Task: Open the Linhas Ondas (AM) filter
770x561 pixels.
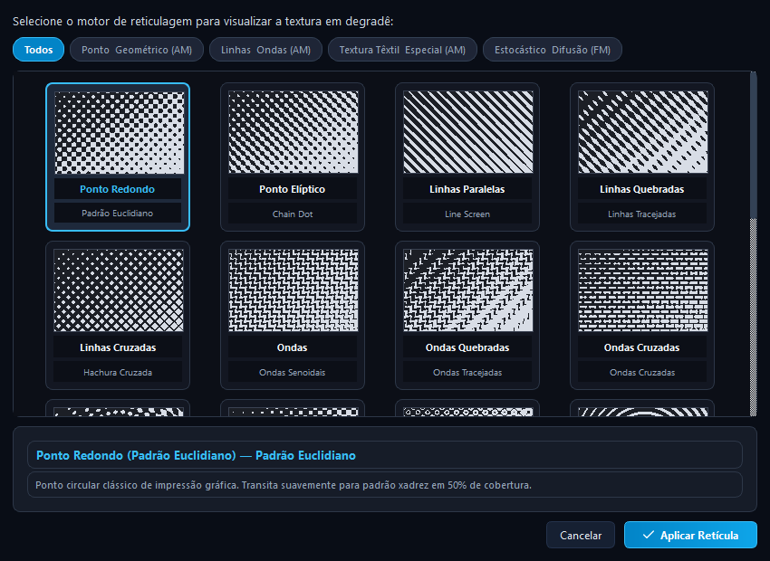Action: coord(265,50)
